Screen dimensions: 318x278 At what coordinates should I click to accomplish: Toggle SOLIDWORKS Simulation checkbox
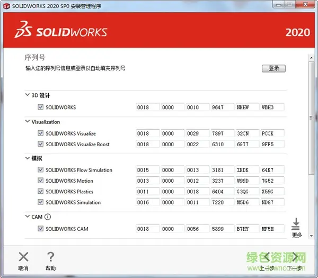click(41, 202)
